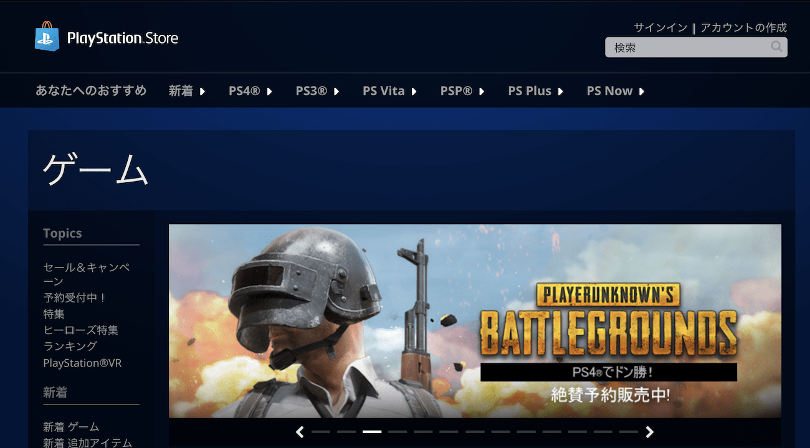The height and width of the screenshot is (448, 810).
Task: Focus the 検索 search field
Action: point(696,47)
